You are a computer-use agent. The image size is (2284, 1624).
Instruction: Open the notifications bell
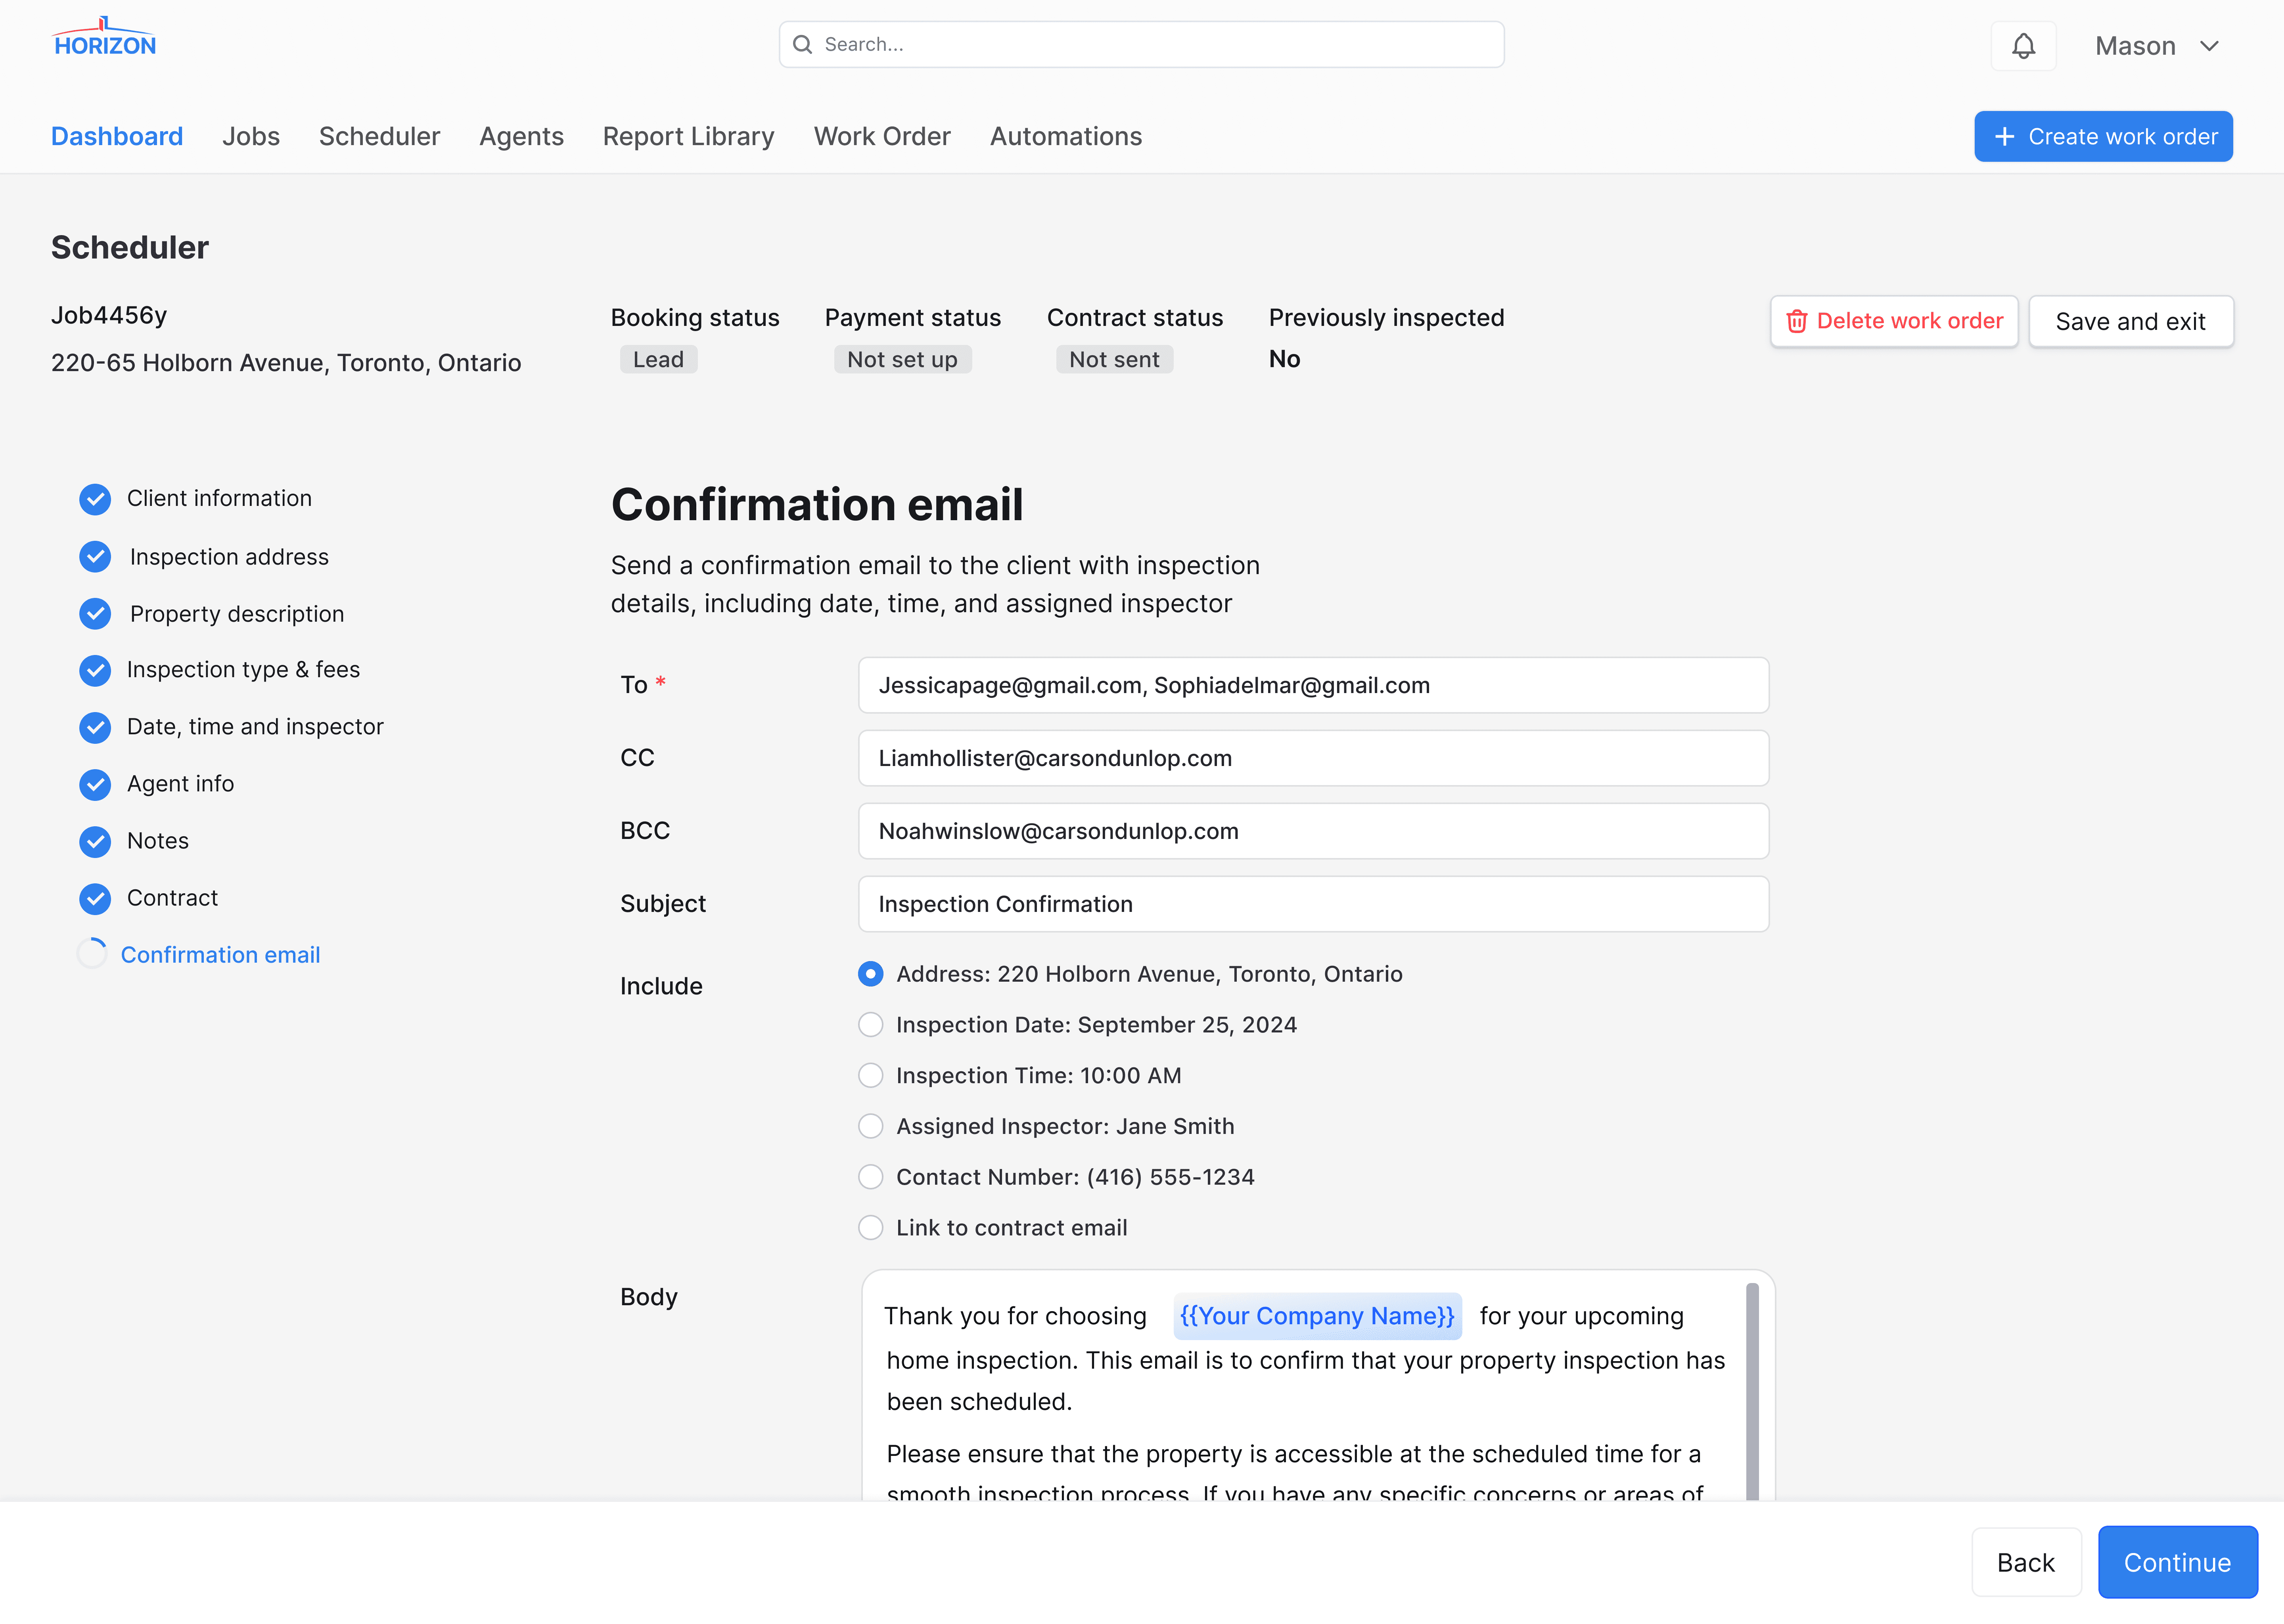click(x=2023, y=46)
